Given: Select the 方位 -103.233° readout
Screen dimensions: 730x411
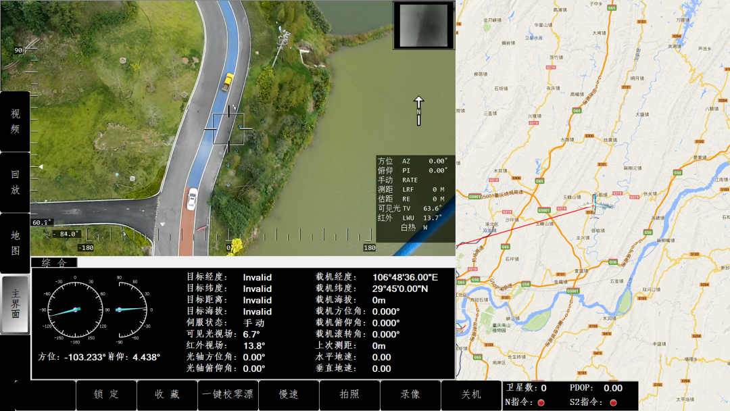Looking at the screenshot, I should click(72, 357).
